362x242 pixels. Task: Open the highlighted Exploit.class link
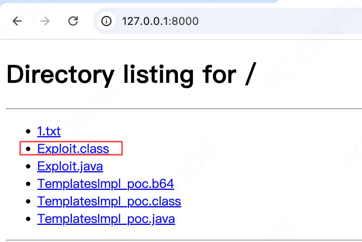73,149
